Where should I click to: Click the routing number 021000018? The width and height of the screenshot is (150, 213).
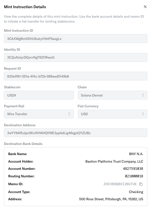134,176
